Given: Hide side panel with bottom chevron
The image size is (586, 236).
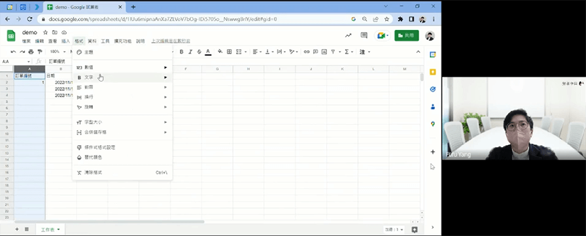Looking at the screenshot, I should tap(433, 227).
